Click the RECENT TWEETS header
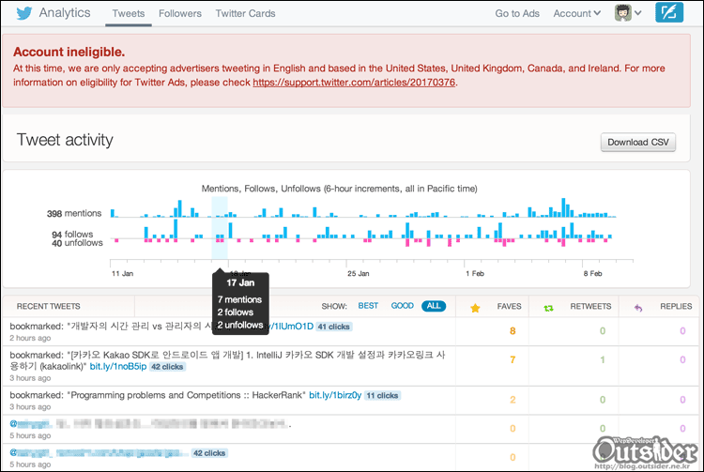This screenshot has width=704, height=472. (x=49, y=307)
